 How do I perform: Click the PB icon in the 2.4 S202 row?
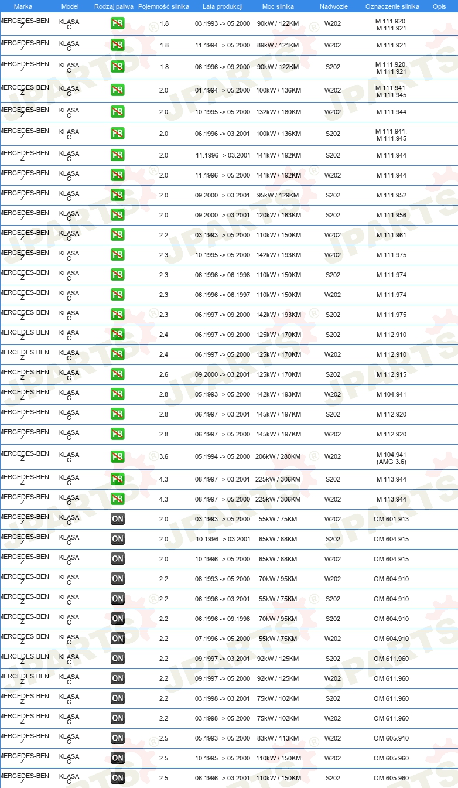[x=118, y=335]
